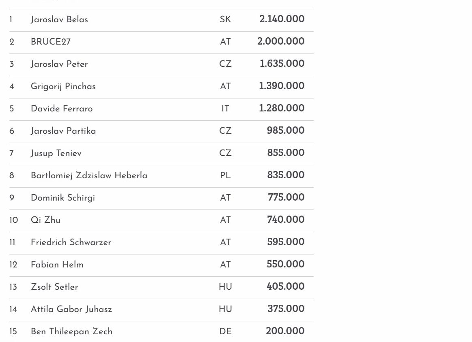Click the name Jusup Teniev

pos(56,153)
